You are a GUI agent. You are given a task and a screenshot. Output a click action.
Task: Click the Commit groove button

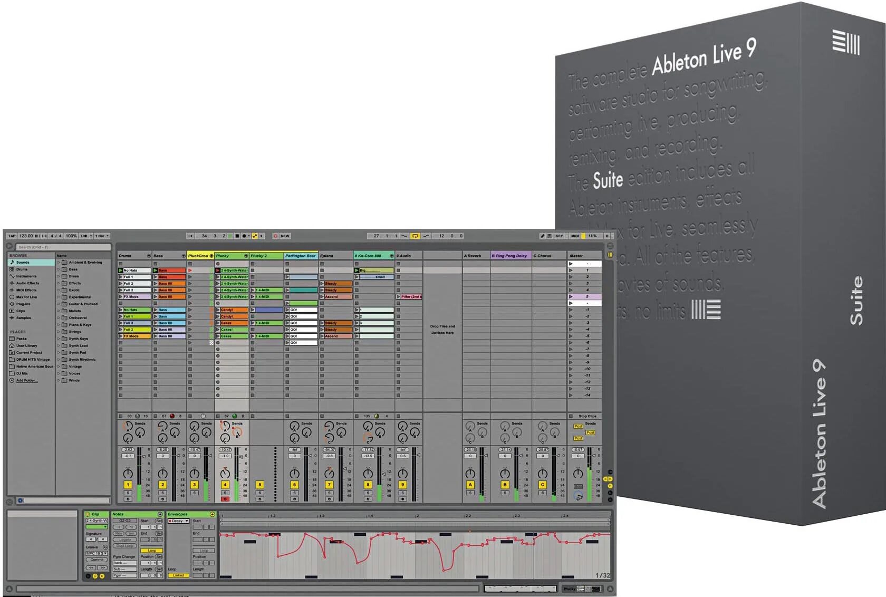click(x=97, y=560)
